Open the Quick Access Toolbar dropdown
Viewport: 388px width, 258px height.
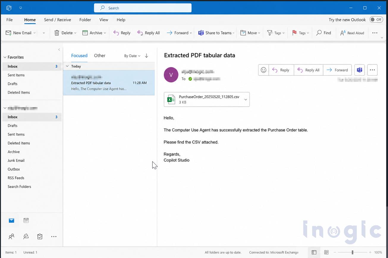pyautogui.click(x=21, y=8)
